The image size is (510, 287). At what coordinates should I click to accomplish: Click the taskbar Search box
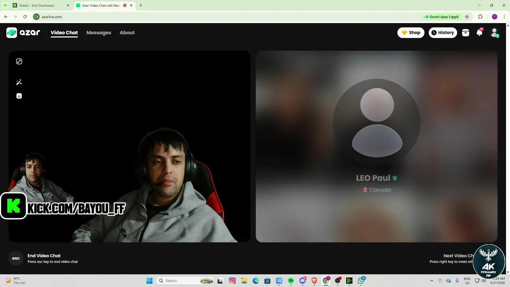[x=186, y=281]
